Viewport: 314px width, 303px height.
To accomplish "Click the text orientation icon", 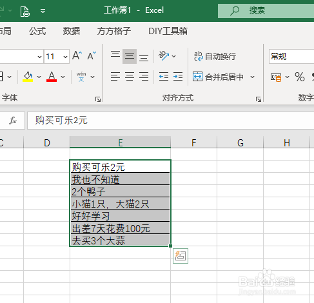I will [x=164, y=56].
